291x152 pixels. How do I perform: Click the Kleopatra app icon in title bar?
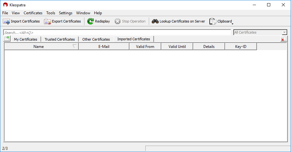click(5, 5)
